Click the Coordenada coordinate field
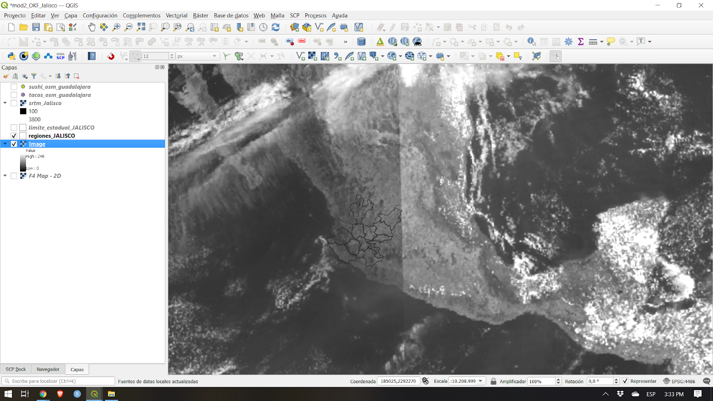Screen dimensions: 713x401 tap(398, 381)
